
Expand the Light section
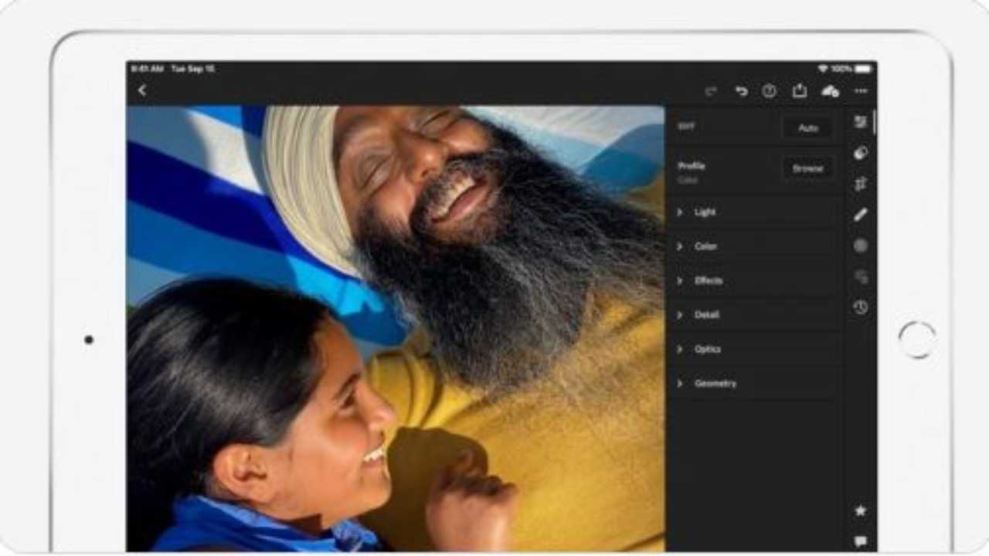(x=754, y=212)
